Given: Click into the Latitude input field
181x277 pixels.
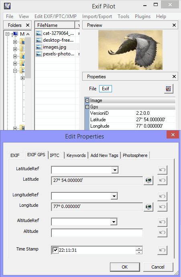Looking at the screenshot, I should point(97,180).
